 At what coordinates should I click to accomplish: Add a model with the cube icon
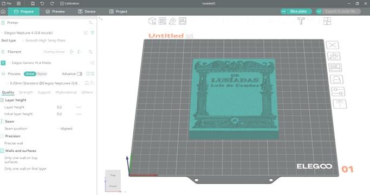(x=152, y=21)
